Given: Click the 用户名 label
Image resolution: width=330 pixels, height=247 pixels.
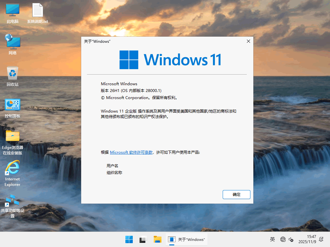Looking at the screenshot, I should coord(112,166).
